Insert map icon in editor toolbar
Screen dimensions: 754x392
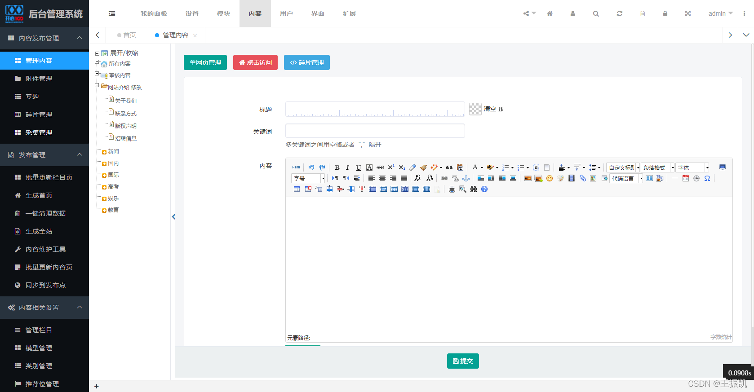coord(593,178)
